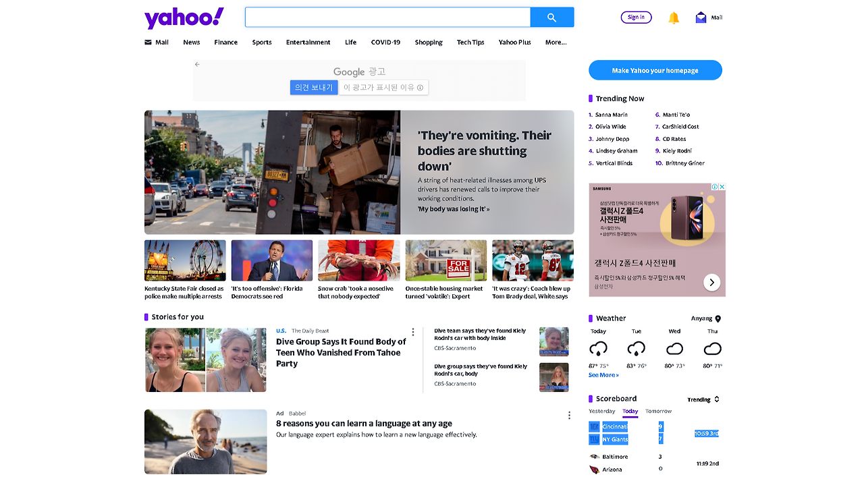Expand the More... navigation menu
The height and width of the screenshot is (479, 864).
556,42
